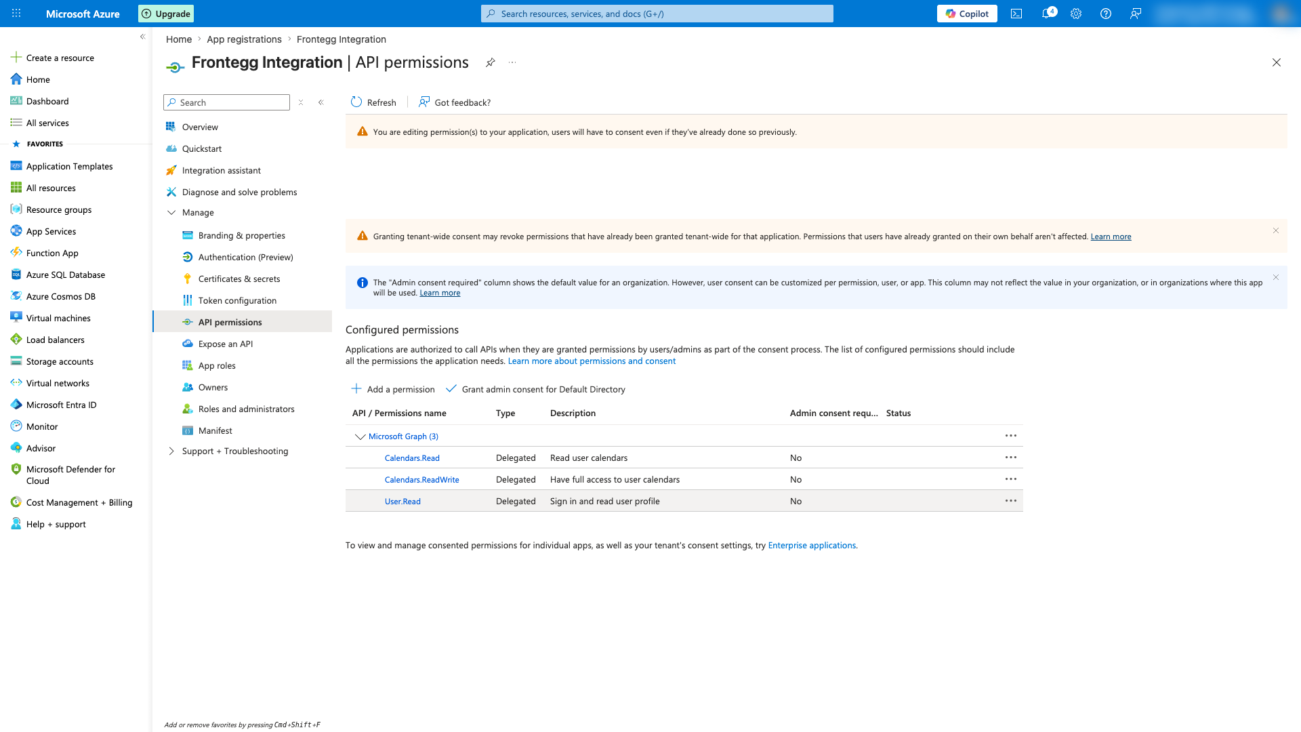1301x732 pixels.
Task: Dismiss the Admin consent required info banner
Action: click(x=1276, y=277)
